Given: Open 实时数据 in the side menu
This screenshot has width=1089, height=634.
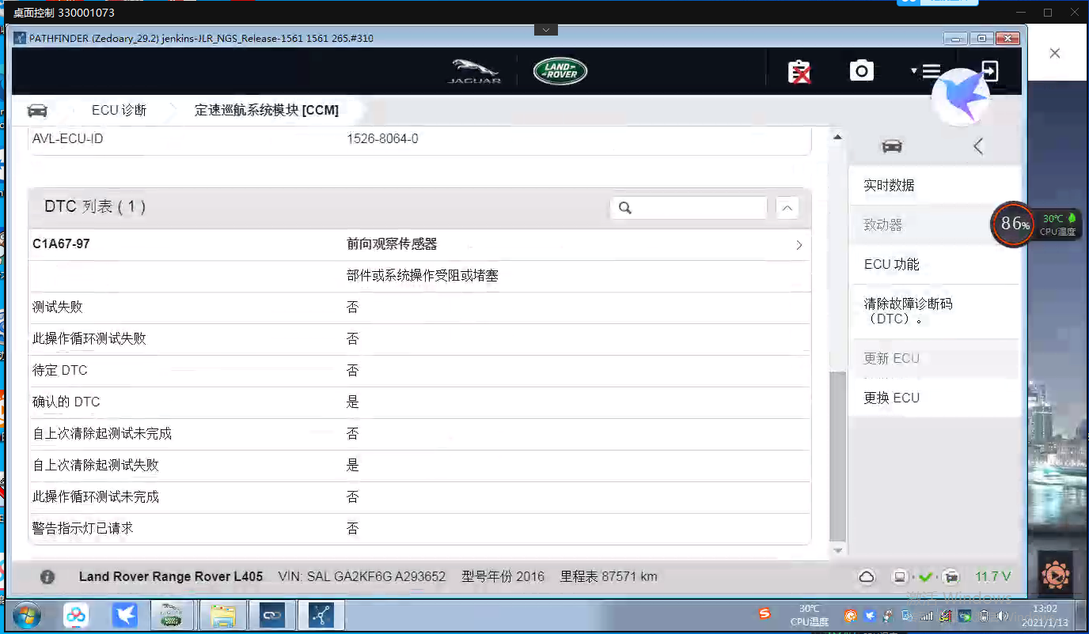Looking at the screenshot, I should 934,185.
